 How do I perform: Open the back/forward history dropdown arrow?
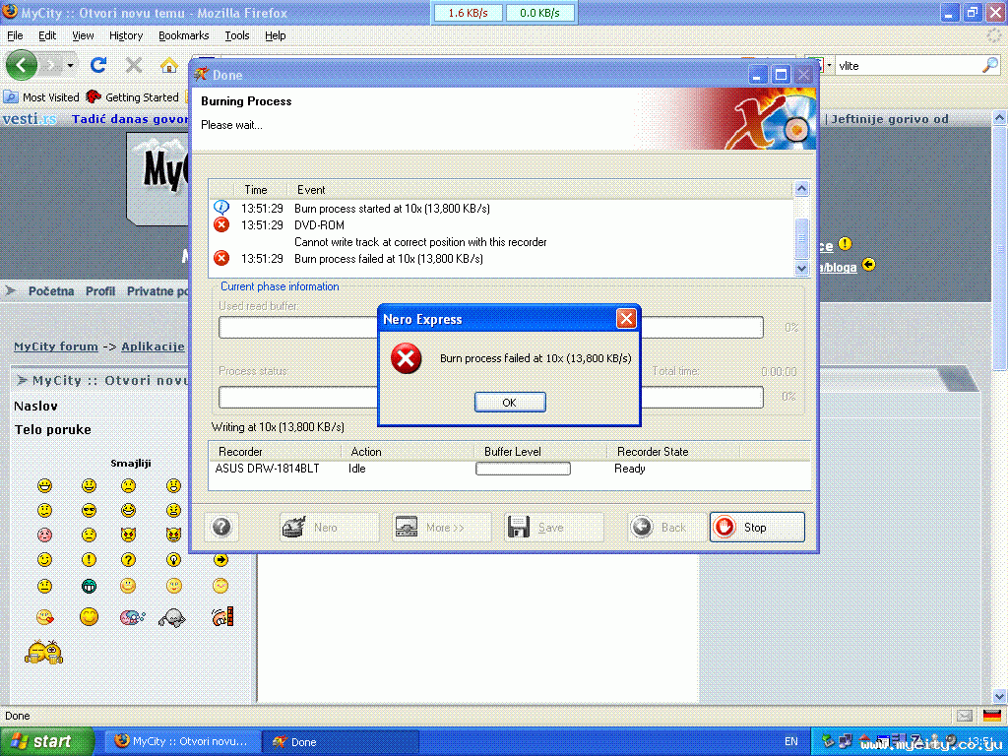[71, 65]
